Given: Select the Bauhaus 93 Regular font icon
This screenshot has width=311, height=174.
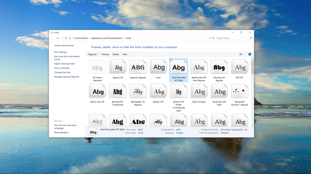Looking at the screenshot, I should pyautogui.click(x=219, y=66).
